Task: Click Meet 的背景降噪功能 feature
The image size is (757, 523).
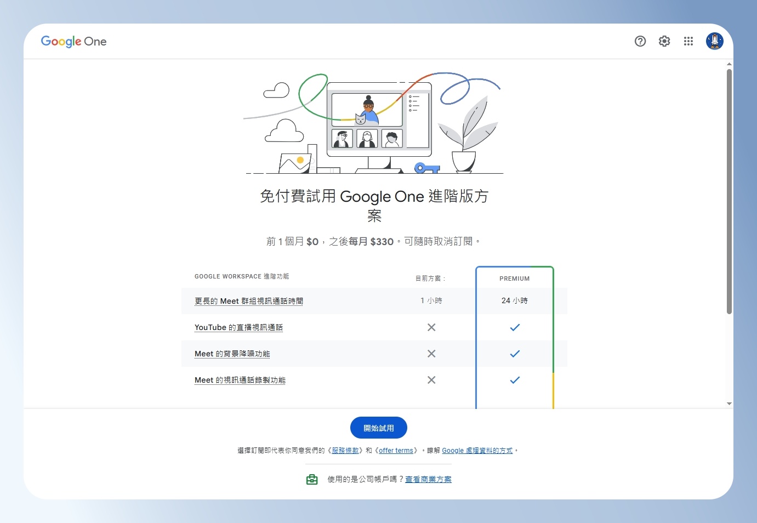Action: (x=232, y=354)
